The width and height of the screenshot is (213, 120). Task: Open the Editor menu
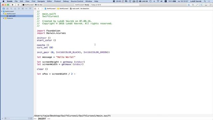[x=50, y=1]
